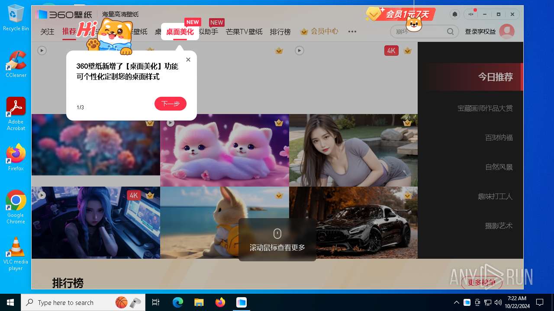Screen dimensions: 554x311
Task: Close the 桌面美化 tooltip popup
Action: click(188, 60)
